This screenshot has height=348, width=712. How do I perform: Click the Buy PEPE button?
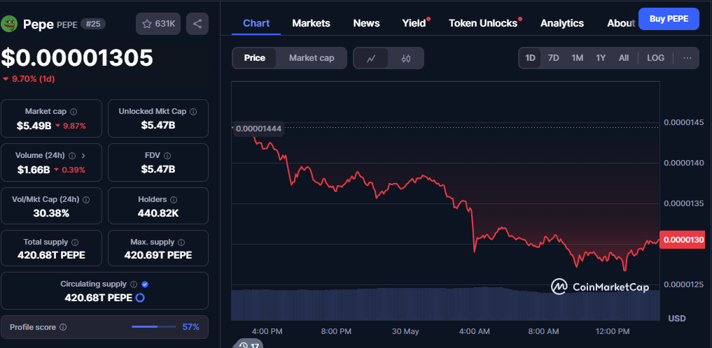669,19
